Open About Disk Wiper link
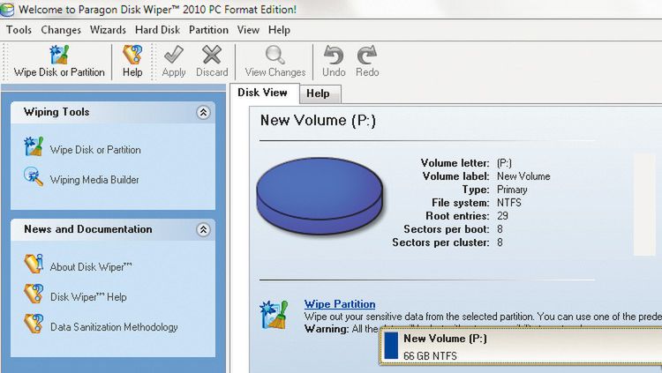Viewport: 662px width, 373px height. point(91,267)
